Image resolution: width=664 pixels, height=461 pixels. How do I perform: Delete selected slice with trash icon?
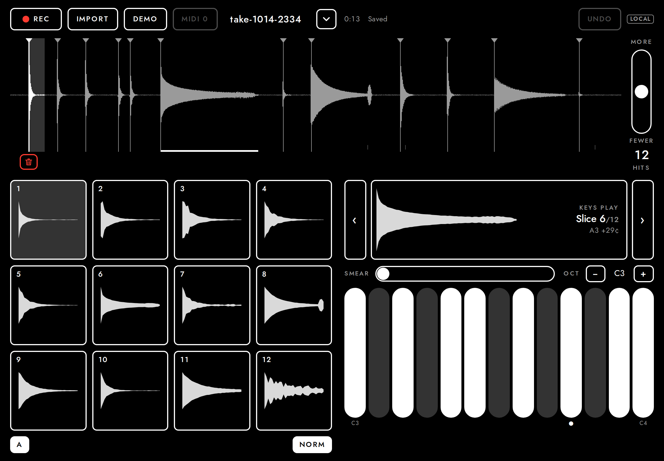click(x=29, y=162)
